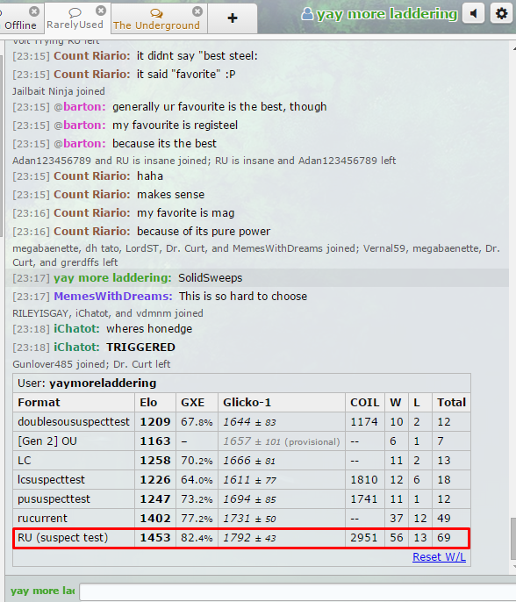Click the Elo value 1402

click(x=155, y=519)
